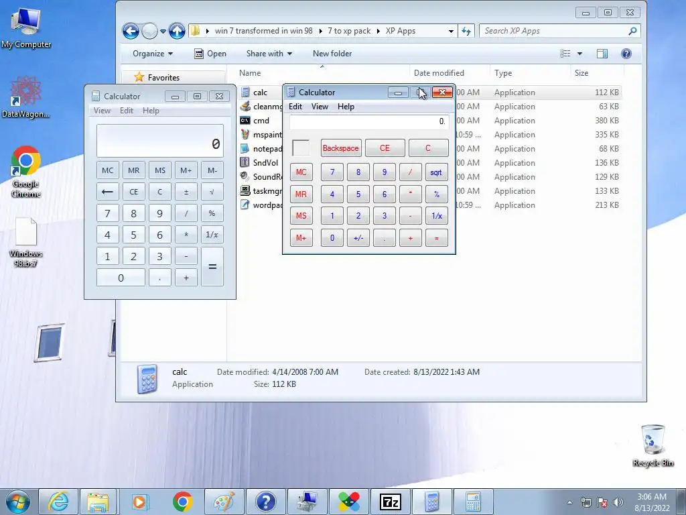686x515 pixels.
Task: Expand breadcrumb arrow after '7 to xp pack'
Action: pyautogui.click(x=379, y=31)
